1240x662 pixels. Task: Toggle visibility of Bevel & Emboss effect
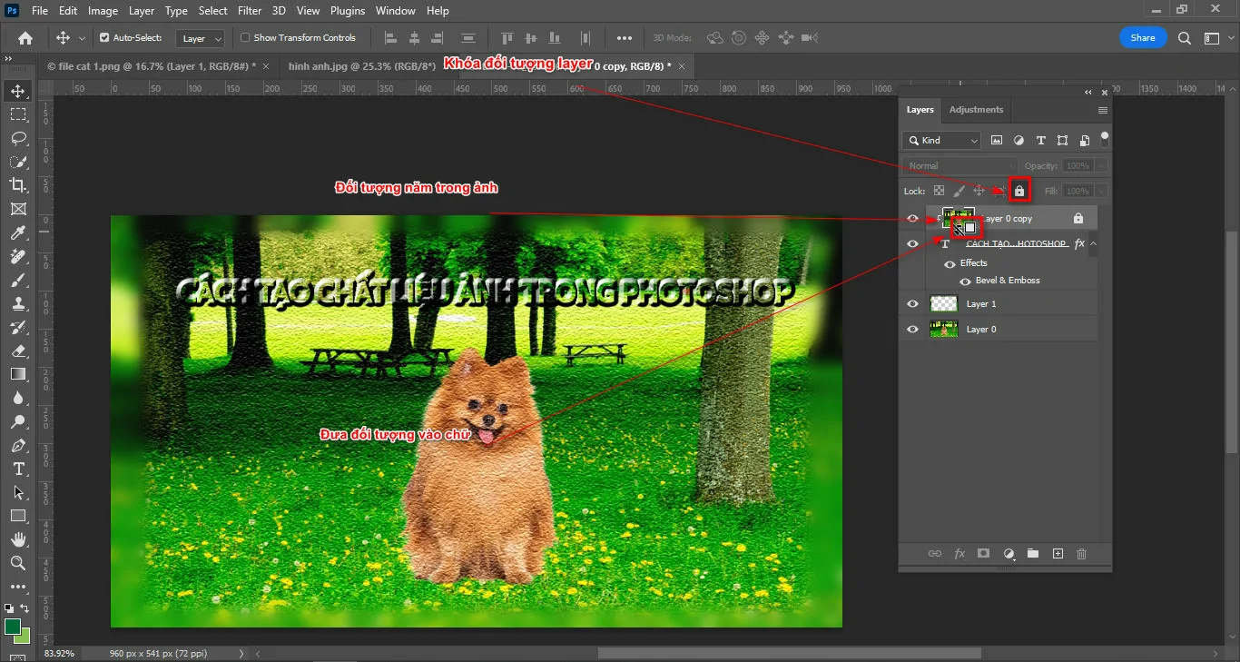pyautogui.click(x=965, y=280)
